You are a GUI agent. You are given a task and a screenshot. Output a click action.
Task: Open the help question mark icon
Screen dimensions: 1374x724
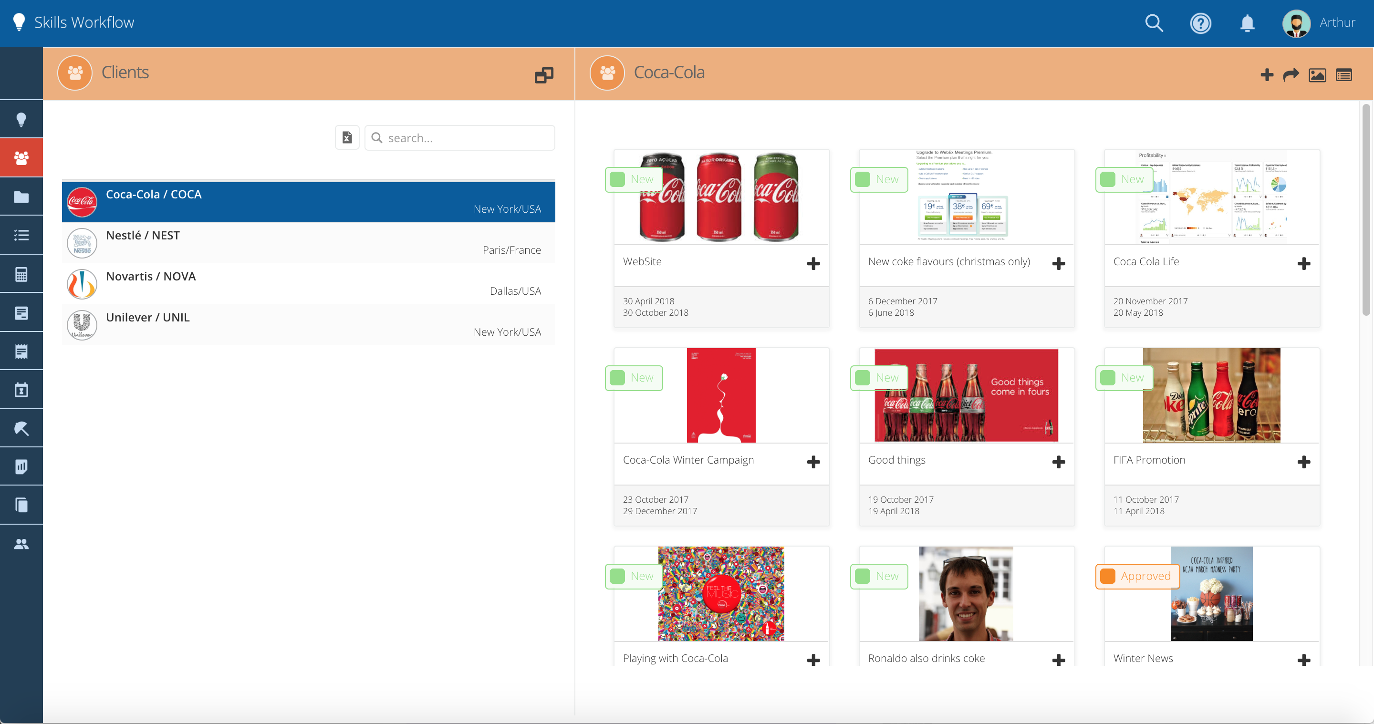[1200, 23]
